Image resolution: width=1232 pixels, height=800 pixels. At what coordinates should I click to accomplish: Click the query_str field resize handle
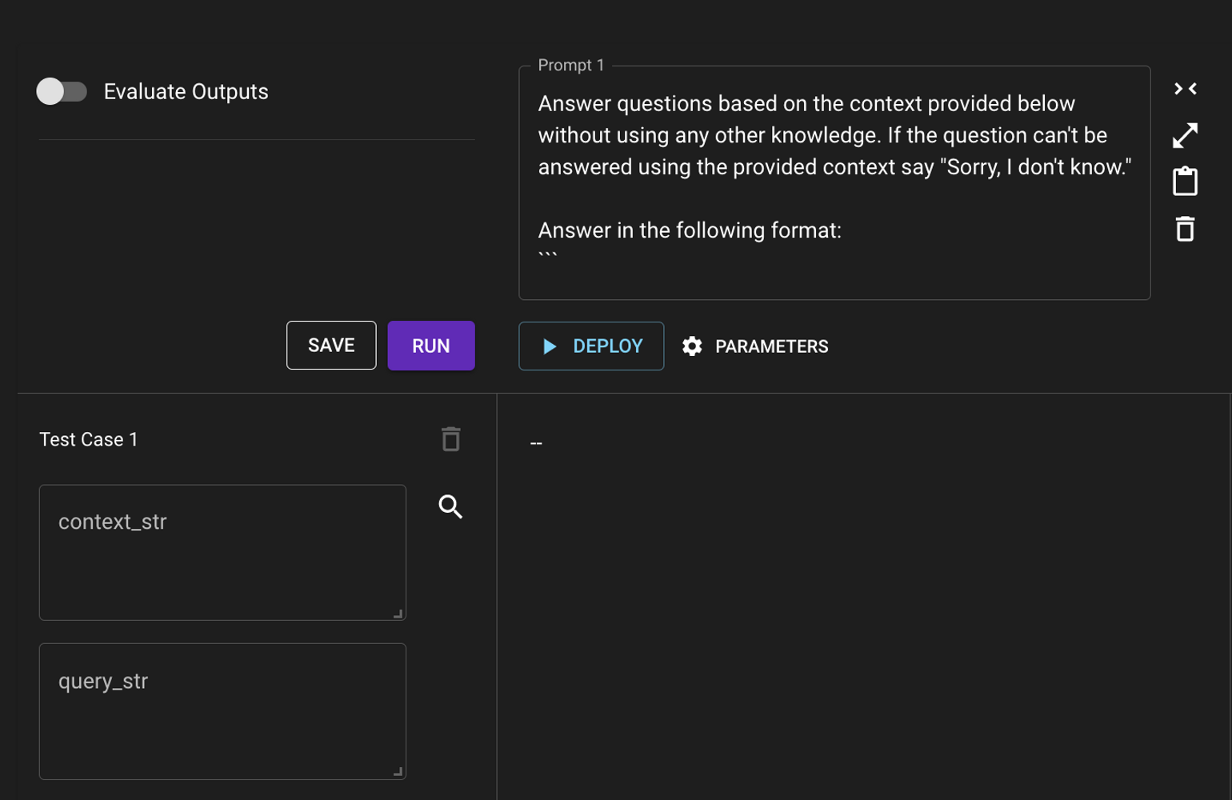pyautogui.click(x=398, y=772)
